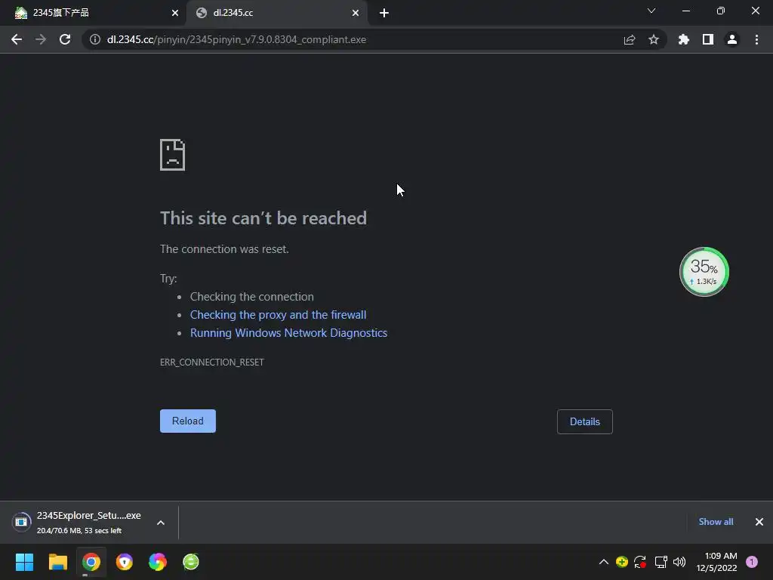The width and height of the screenshot is (773, 580).
Task: Open the Windows Start menu
Action: [x=24, y=562]
